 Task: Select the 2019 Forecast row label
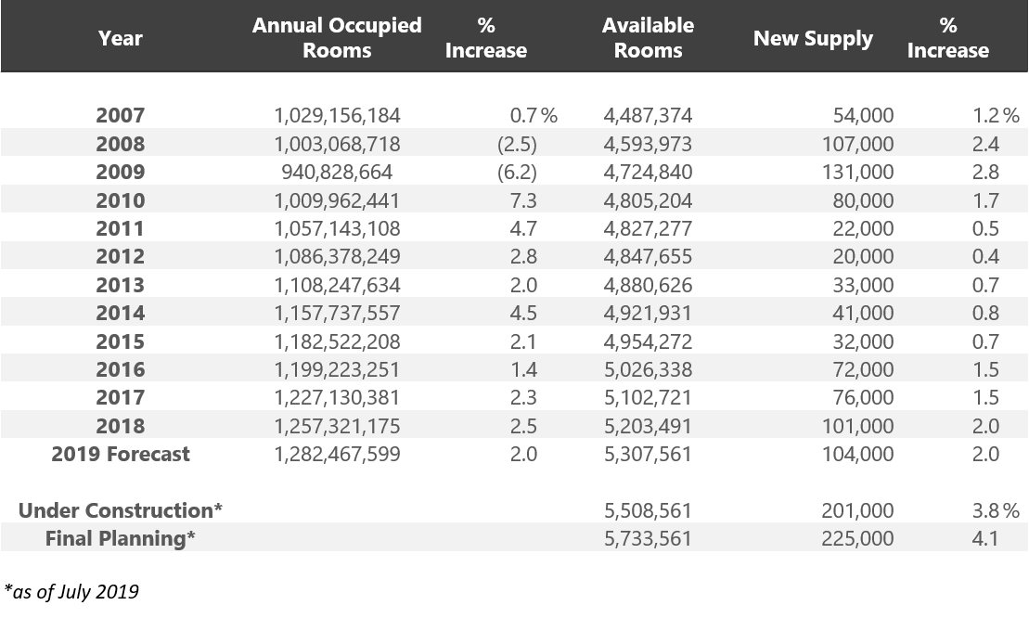121,454
